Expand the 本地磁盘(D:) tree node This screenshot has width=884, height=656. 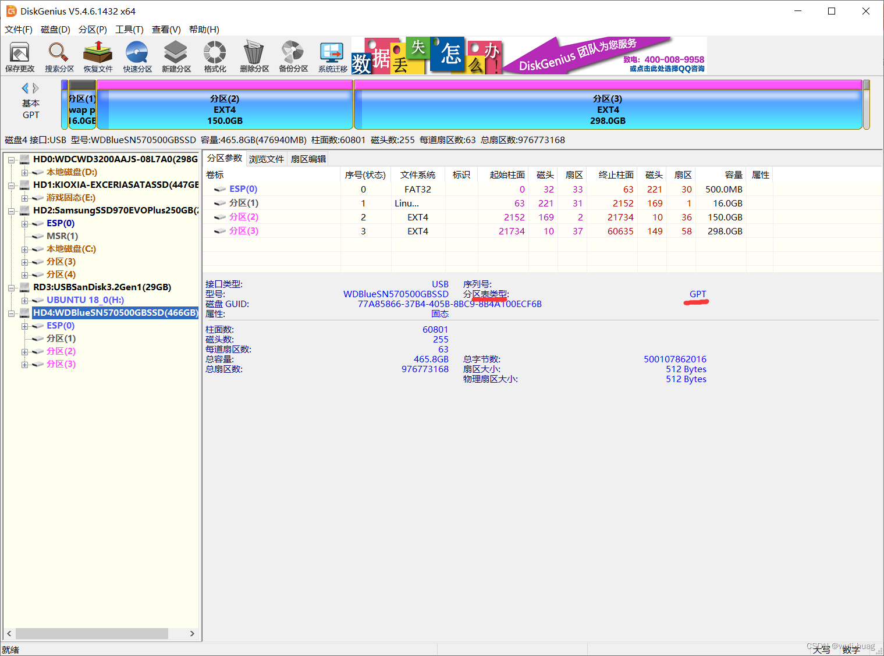point(24,172)
